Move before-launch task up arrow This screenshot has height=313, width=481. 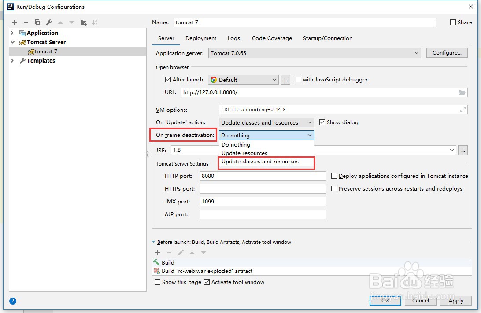coord(192,253)
